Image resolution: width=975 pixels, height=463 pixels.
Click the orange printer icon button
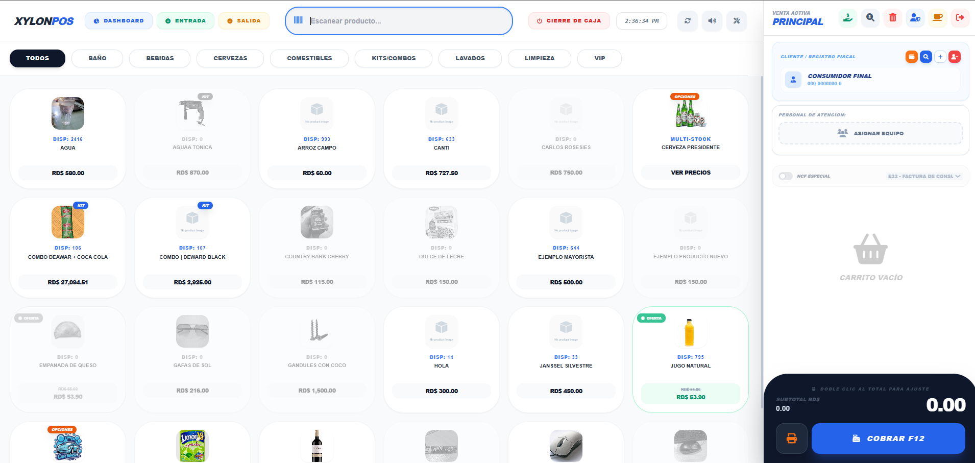click(792, 438)
